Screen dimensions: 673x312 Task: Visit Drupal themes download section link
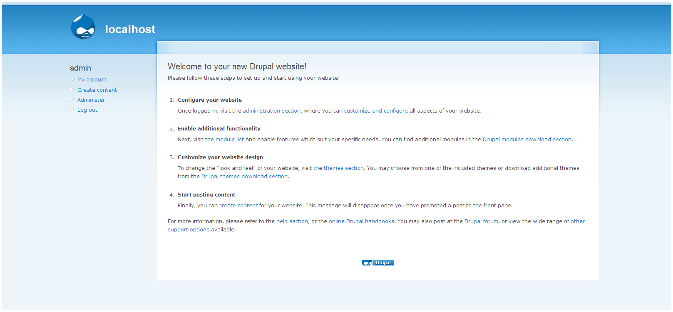click(x=245, y=176)
